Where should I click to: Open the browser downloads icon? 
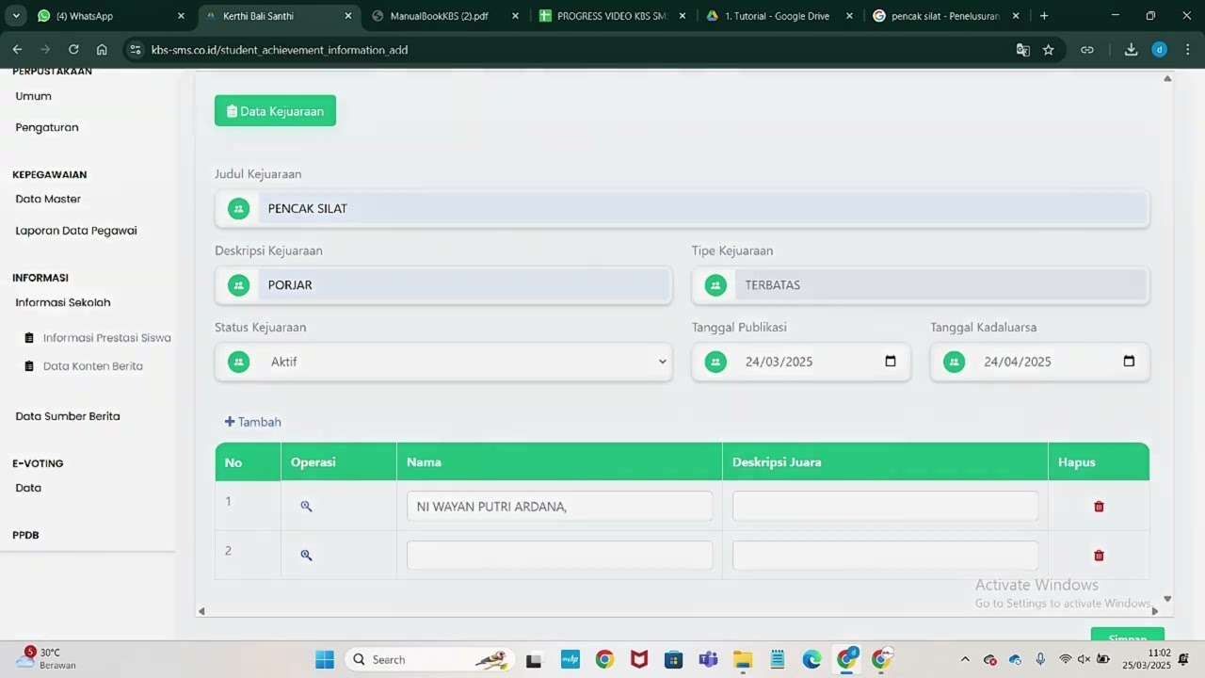pos(1131,50)
